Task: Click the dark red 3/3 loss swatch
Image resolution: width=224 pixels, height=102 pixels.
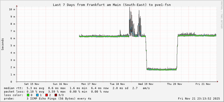Action: [x=56, y=95]
